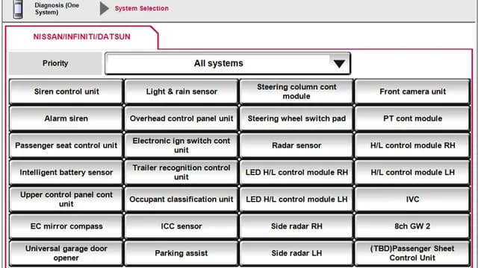The image size is (478, 268).
Task: Choose ICC sensor system
Action: coord(181,226)
